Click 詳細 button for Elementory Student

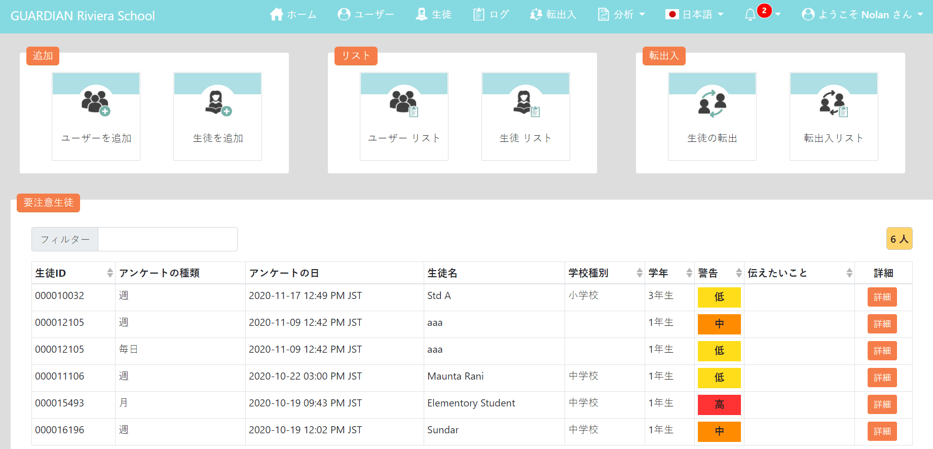(882, 404)
